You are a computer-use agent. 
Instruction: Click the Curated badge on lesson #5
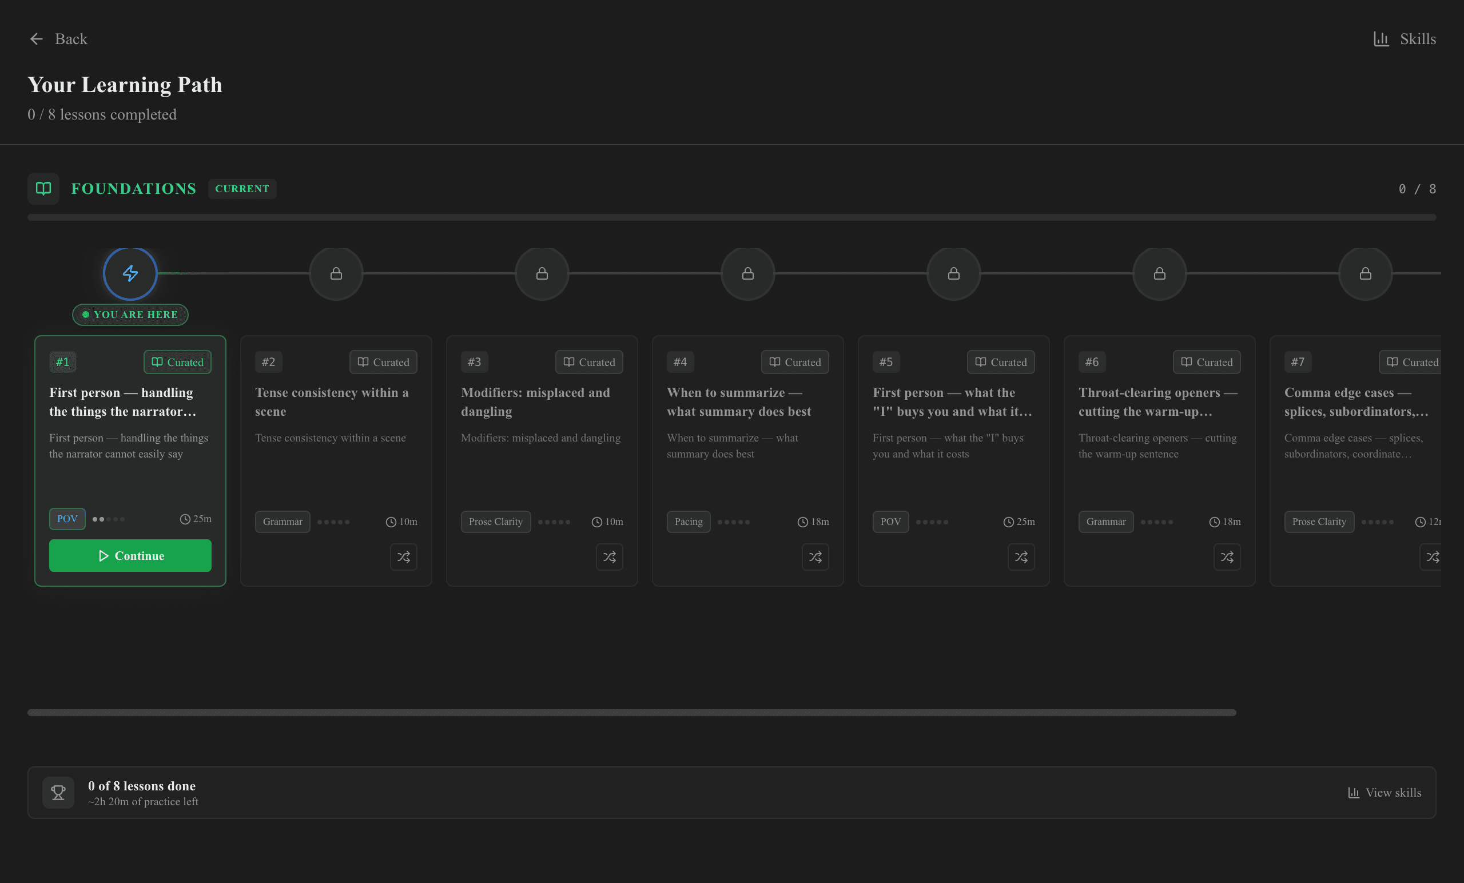click(1001, 362)
